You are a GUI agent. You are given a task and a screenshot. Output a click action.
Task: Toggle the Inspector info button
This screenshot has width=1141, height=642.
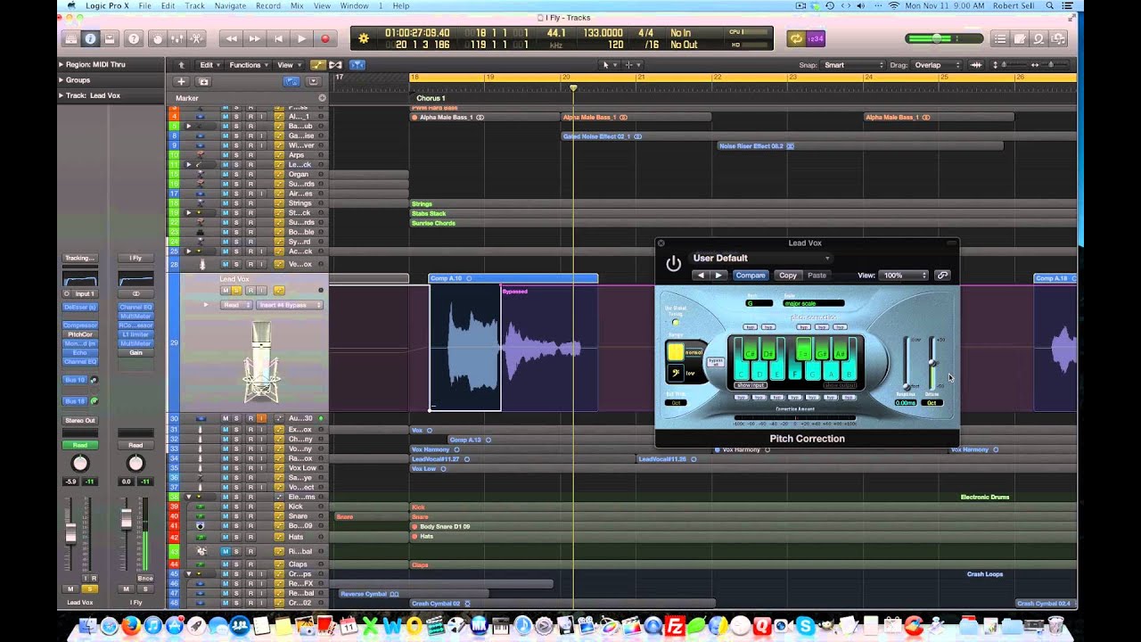pyautogui.click(x=90, y=39)
